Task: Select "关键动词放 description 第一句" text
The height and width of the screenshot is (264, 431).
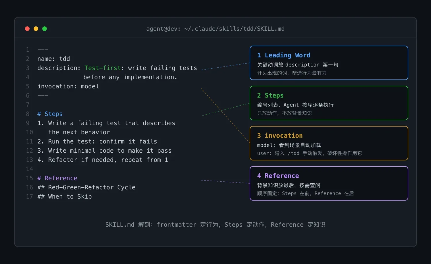Action: (x=298, y=65)
